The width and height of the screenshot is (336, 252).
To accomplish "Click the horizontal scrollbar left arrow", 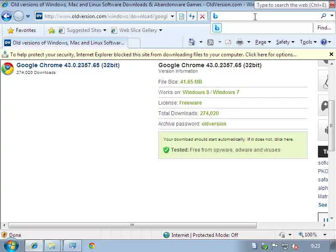I will click(x=4, y=225).
